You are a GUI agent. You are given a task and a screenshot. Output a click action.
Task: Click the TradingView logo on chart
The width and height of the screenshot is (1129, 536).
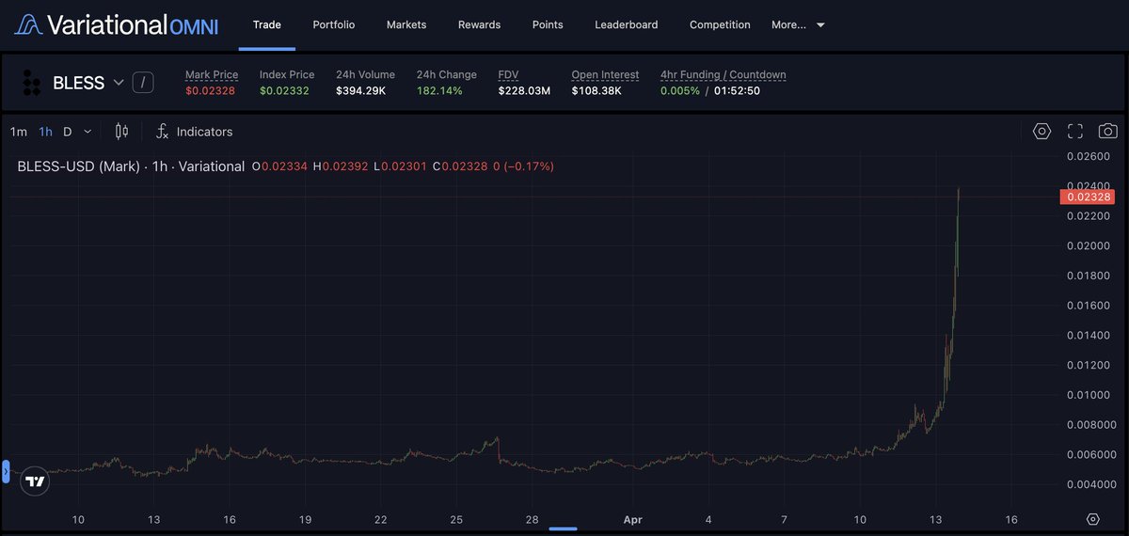pyautogui.click(x=35, y=481)
